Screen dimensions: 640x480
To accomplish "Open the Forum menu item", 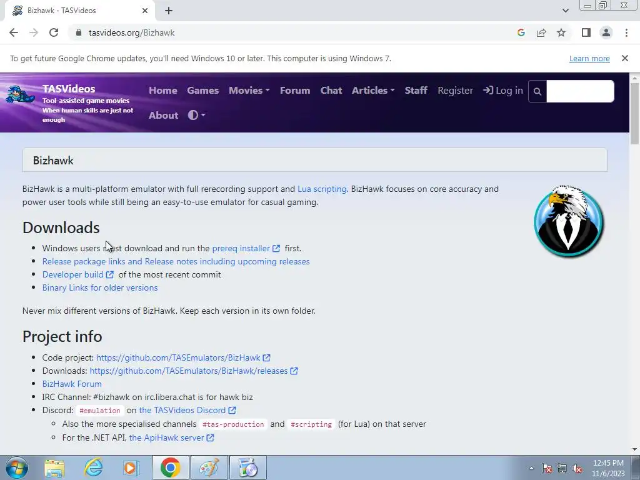I will [295, 90].
